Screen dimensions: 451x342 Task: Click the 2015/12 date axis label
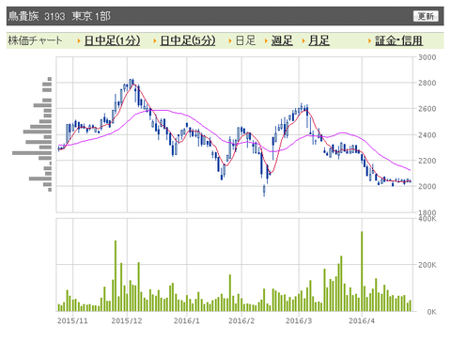(127, 320)
